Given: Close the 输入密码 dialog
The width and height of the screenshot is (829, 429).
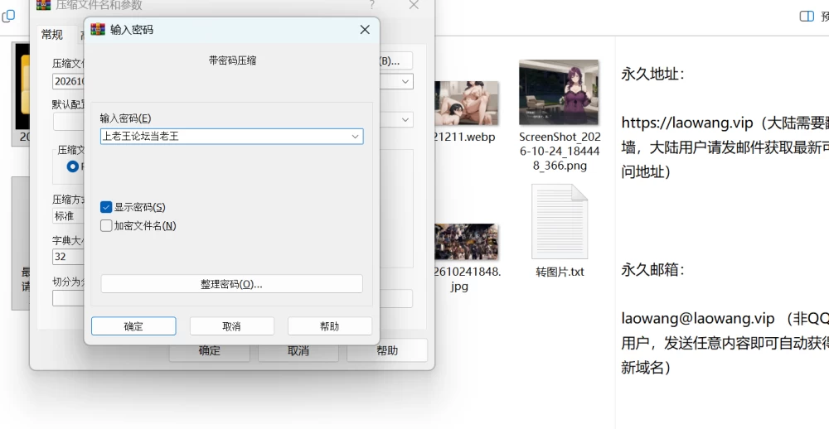Looking at the screenshot, I should [365, 30].
